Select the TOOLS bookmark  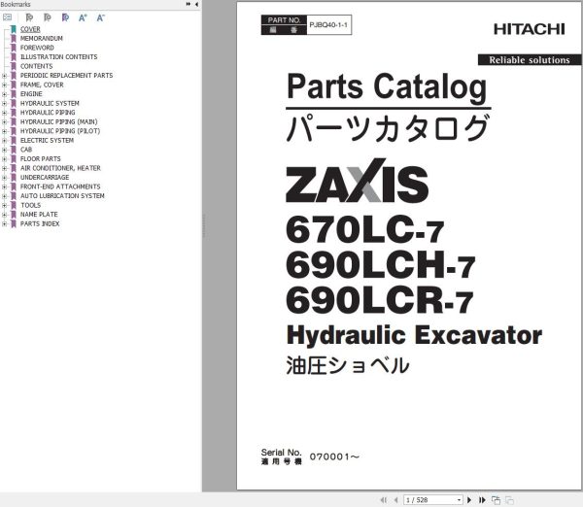(30, 205)
